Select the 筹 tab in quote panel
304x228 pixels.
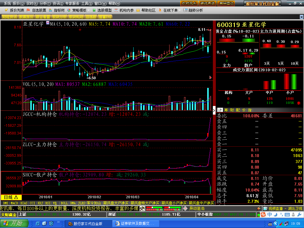(x=226, y=110)
